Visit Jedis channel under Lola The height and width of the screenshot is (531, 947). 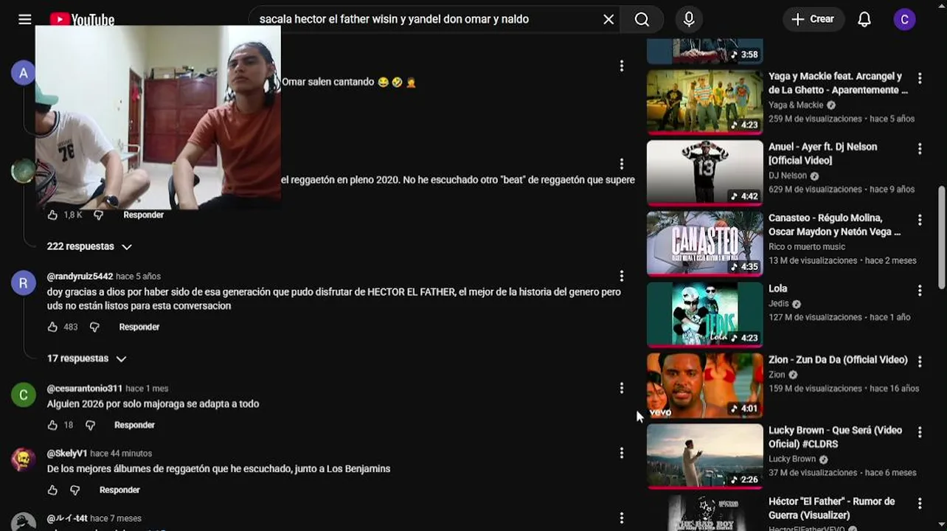click(779, 303)
